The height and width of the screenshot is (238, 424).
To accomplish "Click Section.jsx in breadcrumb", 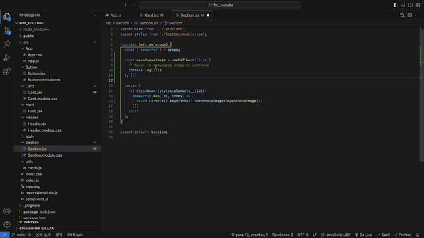I will (148, 23).
